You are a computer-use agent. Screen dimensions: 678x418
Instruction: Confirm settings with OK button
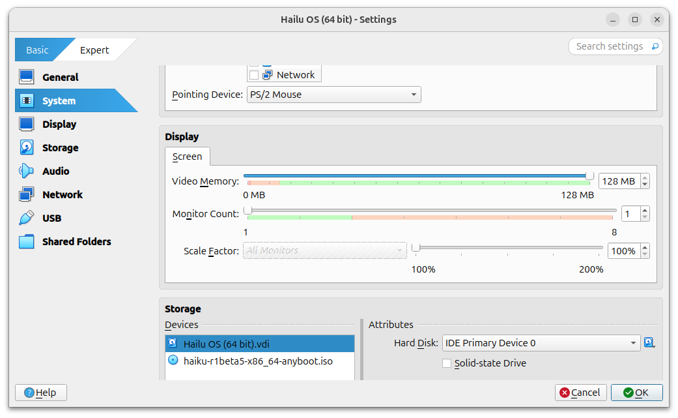click(x=636, y=393)
